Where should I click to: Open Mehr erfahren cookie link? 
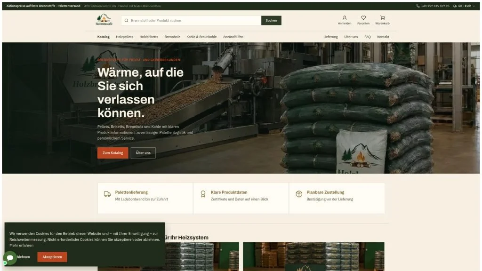[21, 245]
